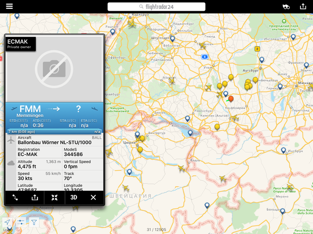Viewport: 313px width, 234px height.
Task: Open the flight filter
Action: [34, 222]
